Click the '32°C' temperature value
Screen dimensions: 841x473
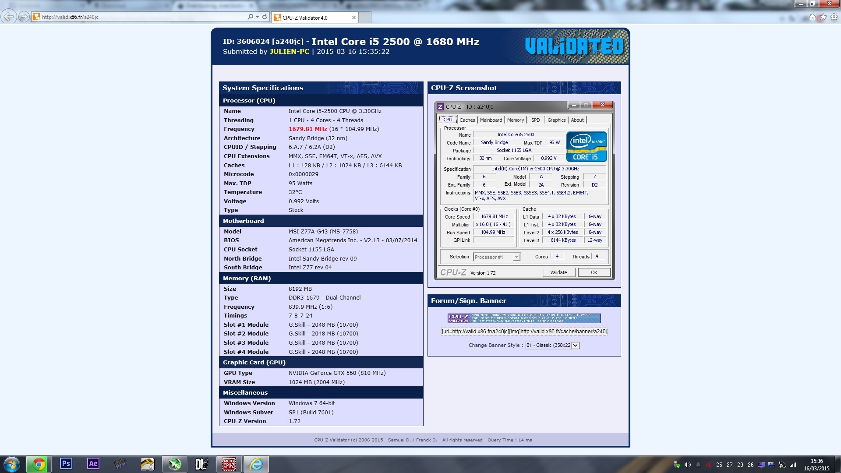[295, 192]
